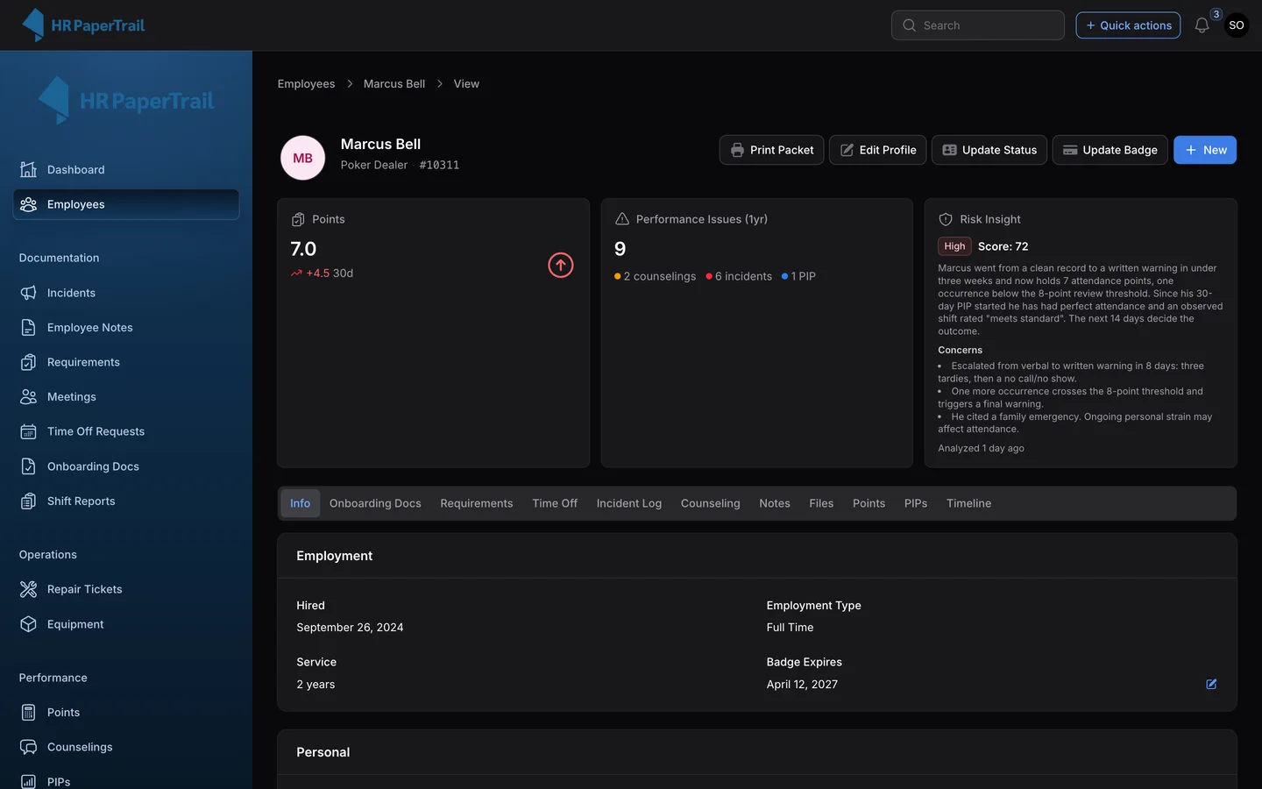Select the Notes tab

775,503
